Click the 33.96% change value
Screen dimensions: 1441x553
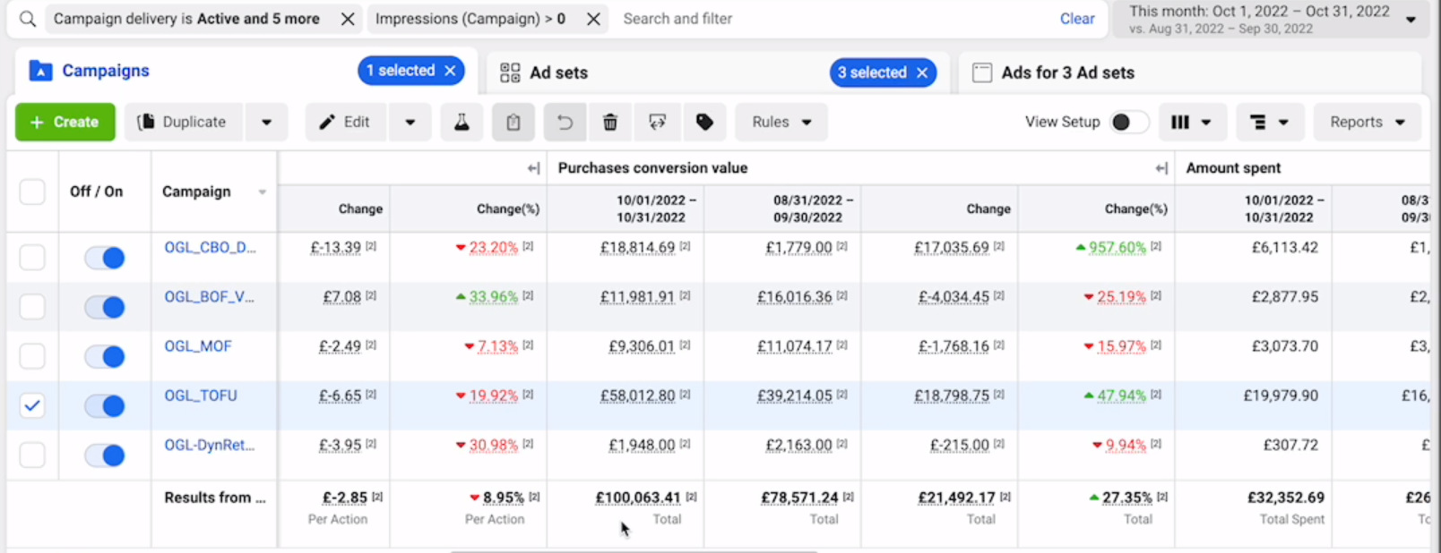pyautogui.click(x=494, y=297)
